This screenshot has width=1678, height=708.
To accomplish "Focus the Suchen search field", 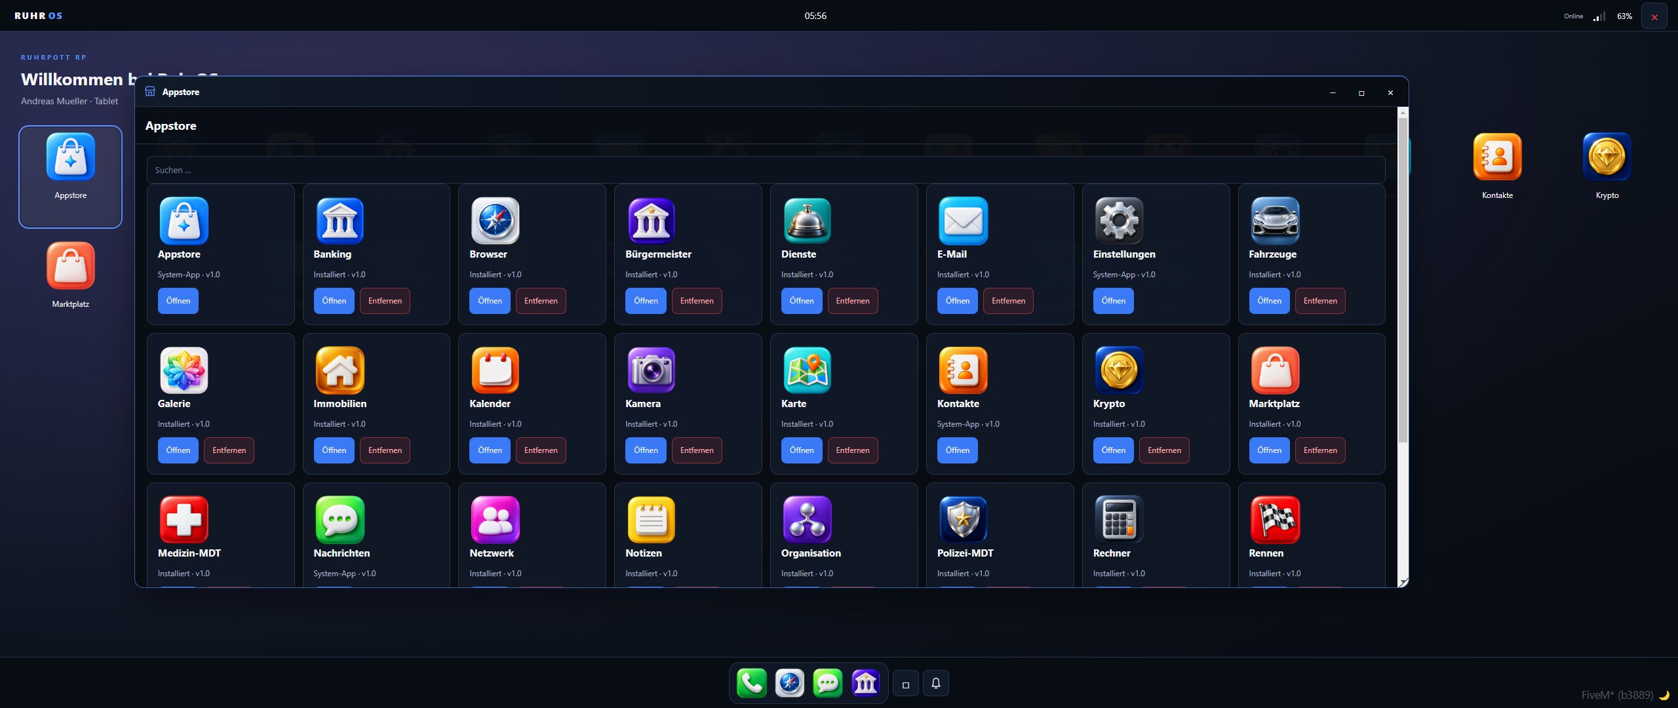I will click(766, 170).
